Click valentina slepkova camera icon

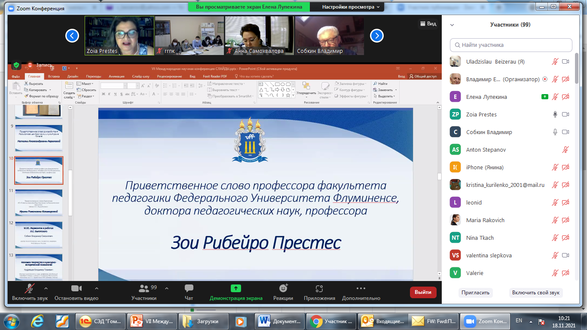[x=566, y=255]
